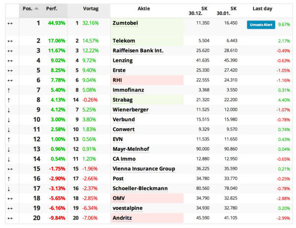Click the up arrow in Strabag row
The width and height of the screenshot is (296, 228).
[x=9, y=99]
